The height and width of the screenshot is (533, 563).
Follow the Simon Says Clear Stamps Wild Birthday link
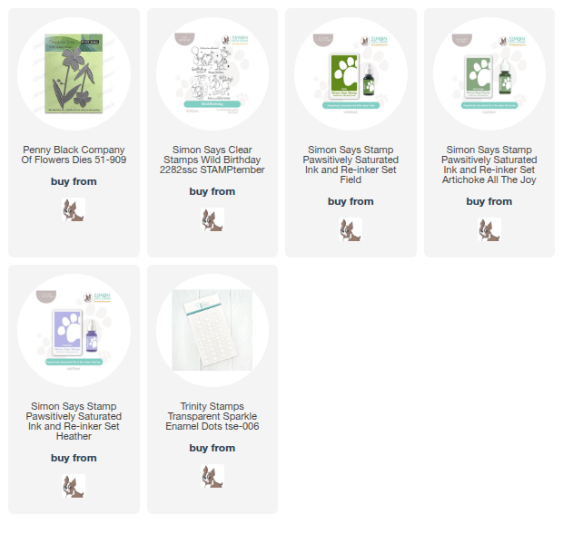(x=212, y=160)
